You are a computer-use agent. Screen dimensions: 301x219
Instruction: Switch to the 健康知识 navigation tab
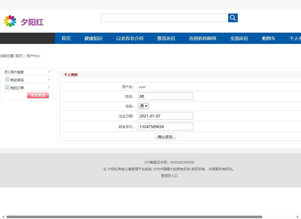(93, 38)
